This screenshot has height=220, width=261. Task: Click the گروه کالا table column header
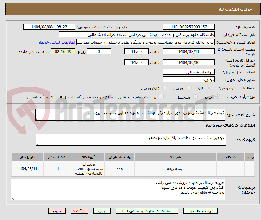click(x=88, y=157)
